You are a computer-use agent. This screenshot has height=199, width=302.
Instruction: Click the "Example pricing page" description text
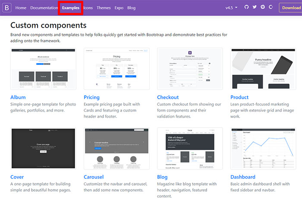pyautogui.click(x=112, y=110)
